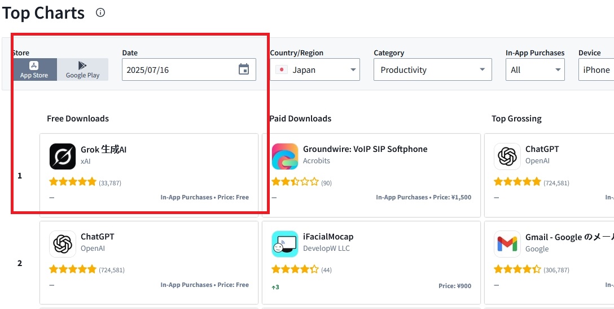Image resolution: width=614 pixels, height=309 pixels.
Task: Open the Grok 生成AI app title
Action: tap(104, 149)
